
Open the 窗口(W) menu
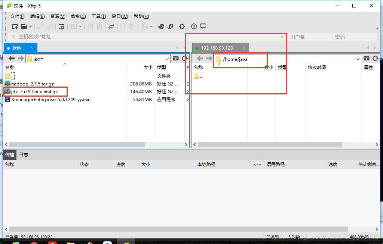[120, 16]
